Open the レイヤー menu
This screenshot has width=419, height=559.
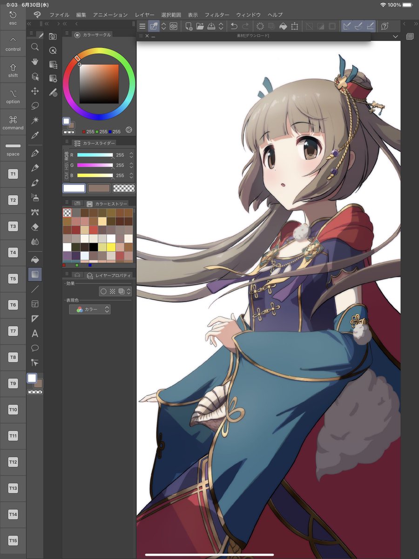click(145, 15)
